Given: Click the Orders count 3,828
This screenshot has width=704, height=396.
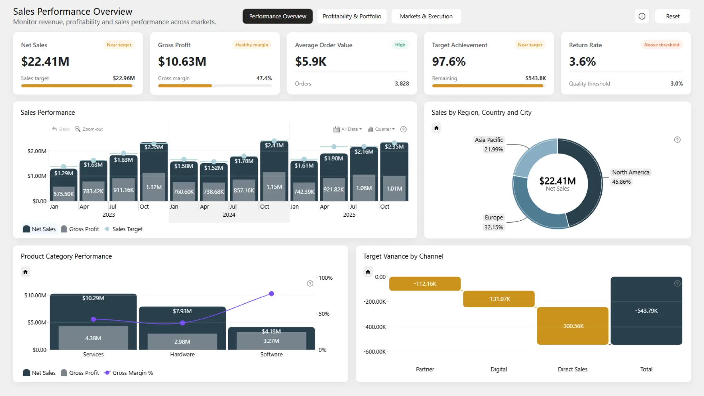Looking at the screenshot, I should [x=402, y=84].
